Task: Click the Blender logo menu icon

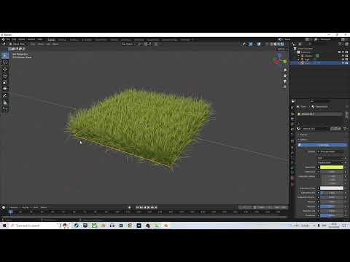Action: (x=3, y=39)
